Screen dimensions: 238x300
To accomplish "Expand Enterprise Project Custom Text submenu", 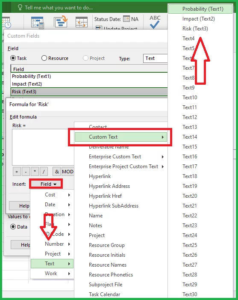I will click(x=121, y=166).
